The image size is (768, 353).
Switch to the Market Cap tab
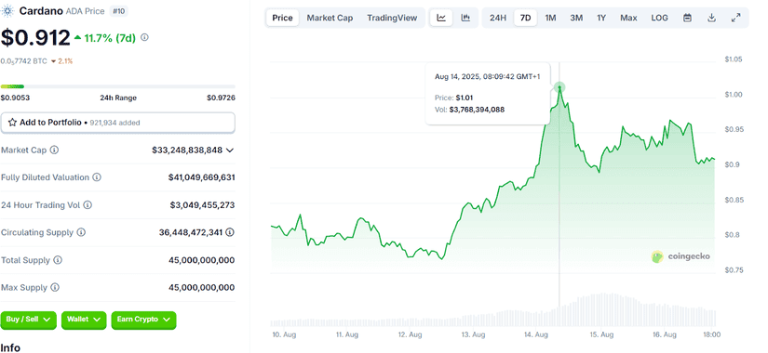tap(330, 18)
